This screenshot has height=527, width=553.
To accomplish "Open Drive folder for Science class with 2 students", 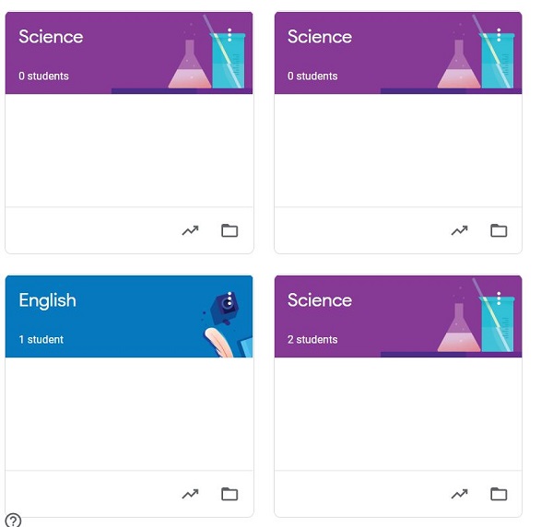I will pyautogui.click(x=499, y=495).
